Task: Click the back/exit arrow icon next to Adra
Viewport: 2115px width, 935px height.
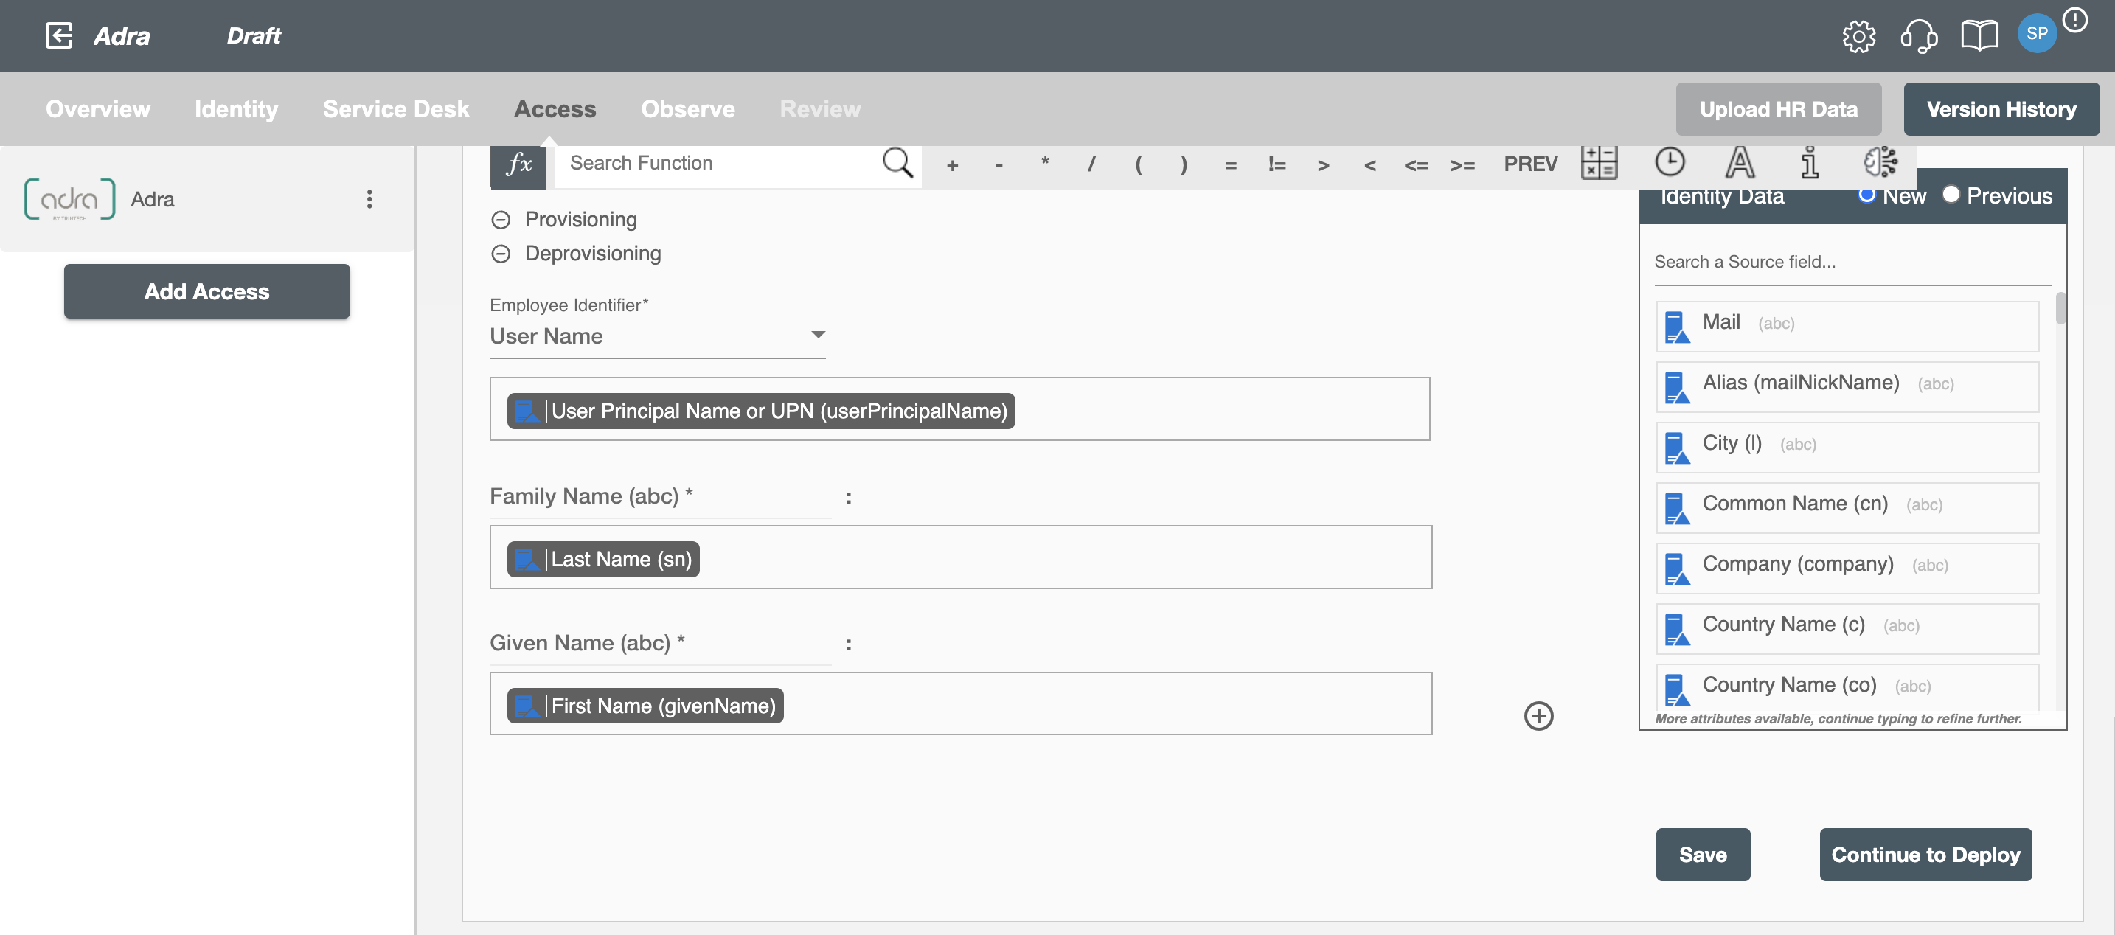Action: coord(59,35)
